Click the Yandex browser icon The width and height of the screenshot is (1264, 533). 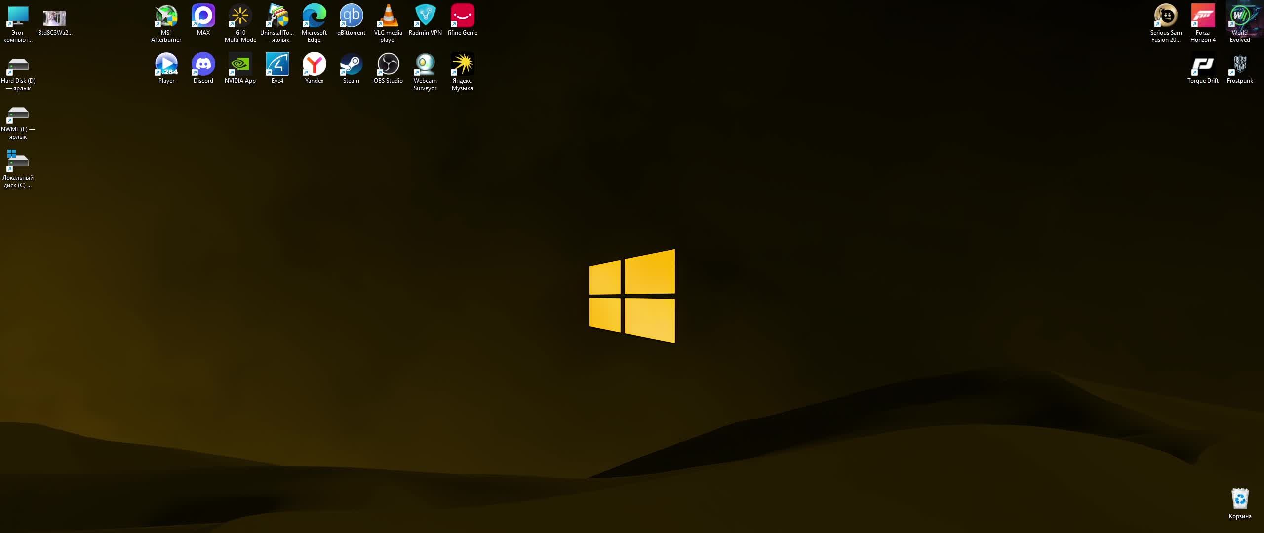click(314, 65)
